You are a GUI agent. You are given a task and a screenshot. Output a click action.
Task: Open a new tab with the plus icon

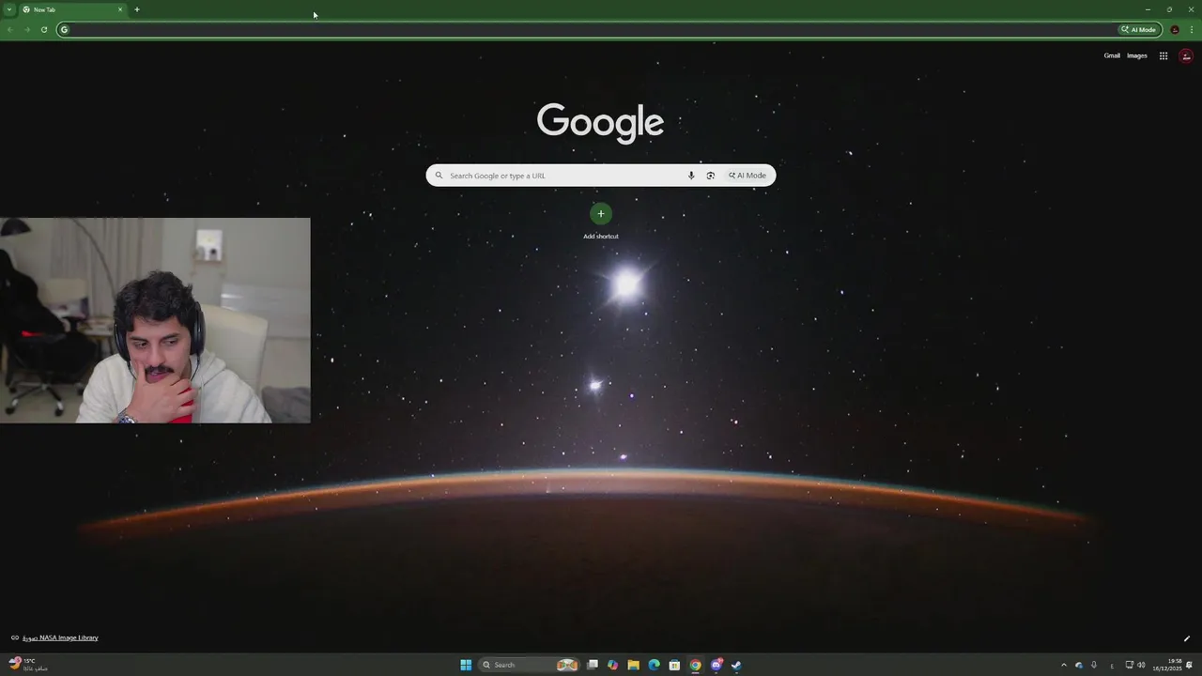click(137, 9)
